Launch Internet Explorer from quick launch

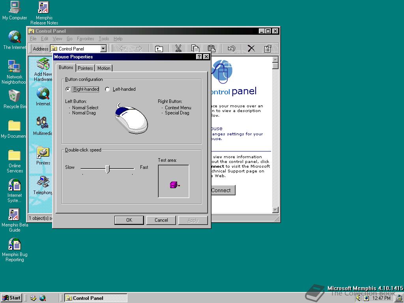click(43, 298)
